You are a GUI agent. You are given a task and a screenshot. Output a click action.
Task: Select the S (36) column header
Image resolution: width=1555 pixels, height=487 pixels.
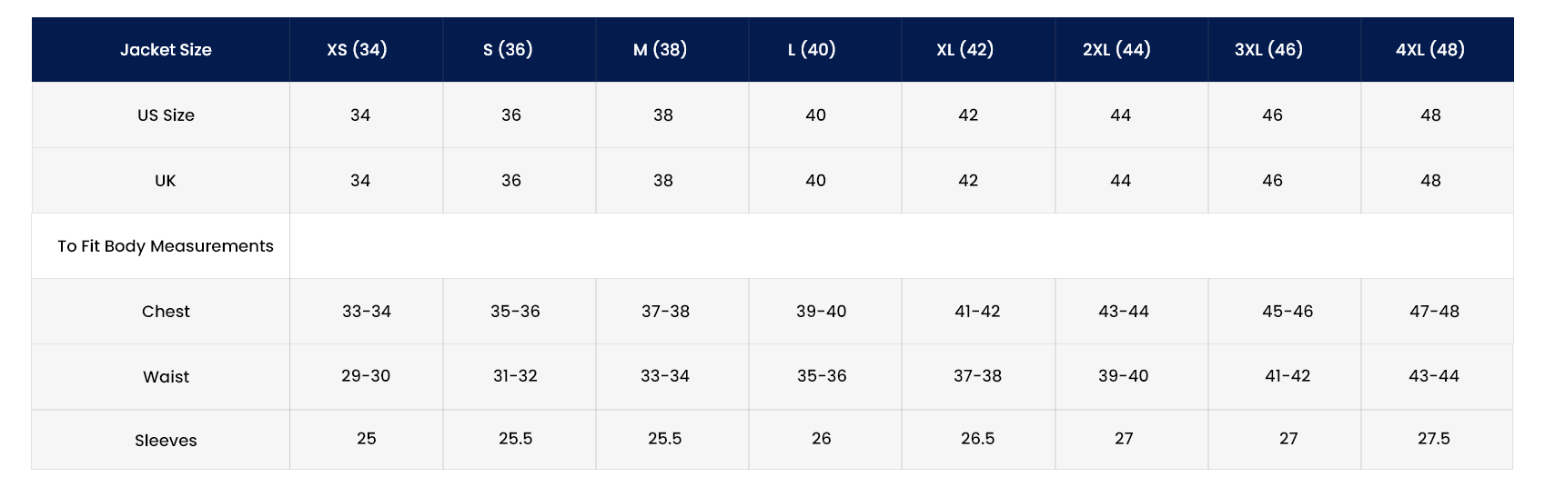[x=508, y=50]
